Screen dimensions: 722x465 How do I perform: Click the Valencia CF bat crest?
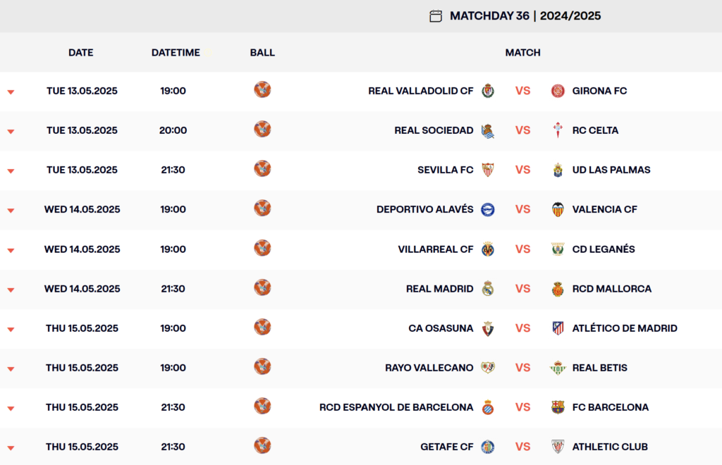(x=558, y=209)
